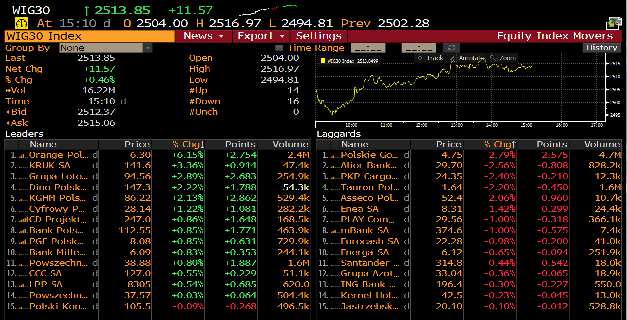The width and height of the screenshot is (627, 320).
Task: Click the WIG30 Index orange title field
Action: pyautogui.click(x=90, y=36)
